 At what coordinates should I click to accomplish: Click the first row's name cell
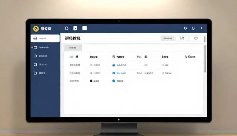click(75, 65)
